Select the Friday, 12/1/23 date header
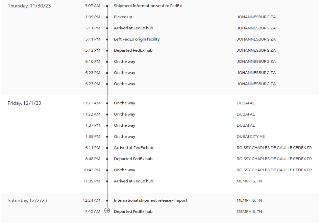Viewport: 320px width, 224px height. point(24,103)
